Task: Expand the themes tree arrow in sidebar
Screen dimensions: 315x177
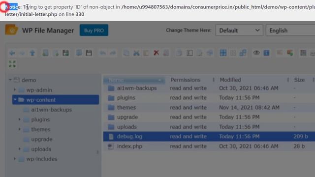Action: pyautogui.click(x=20, y=129)
